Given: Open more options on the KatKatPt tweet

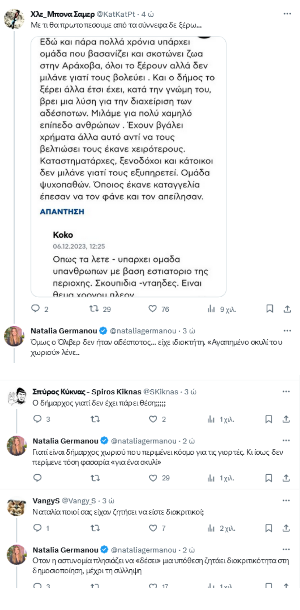Looking at the screenshot, I should tap(287, 14).
